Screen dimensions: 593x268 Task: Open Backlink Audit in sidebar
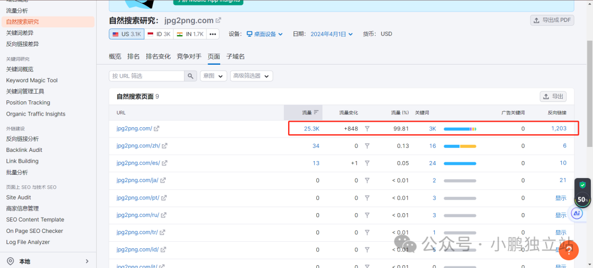click(24, 150)
